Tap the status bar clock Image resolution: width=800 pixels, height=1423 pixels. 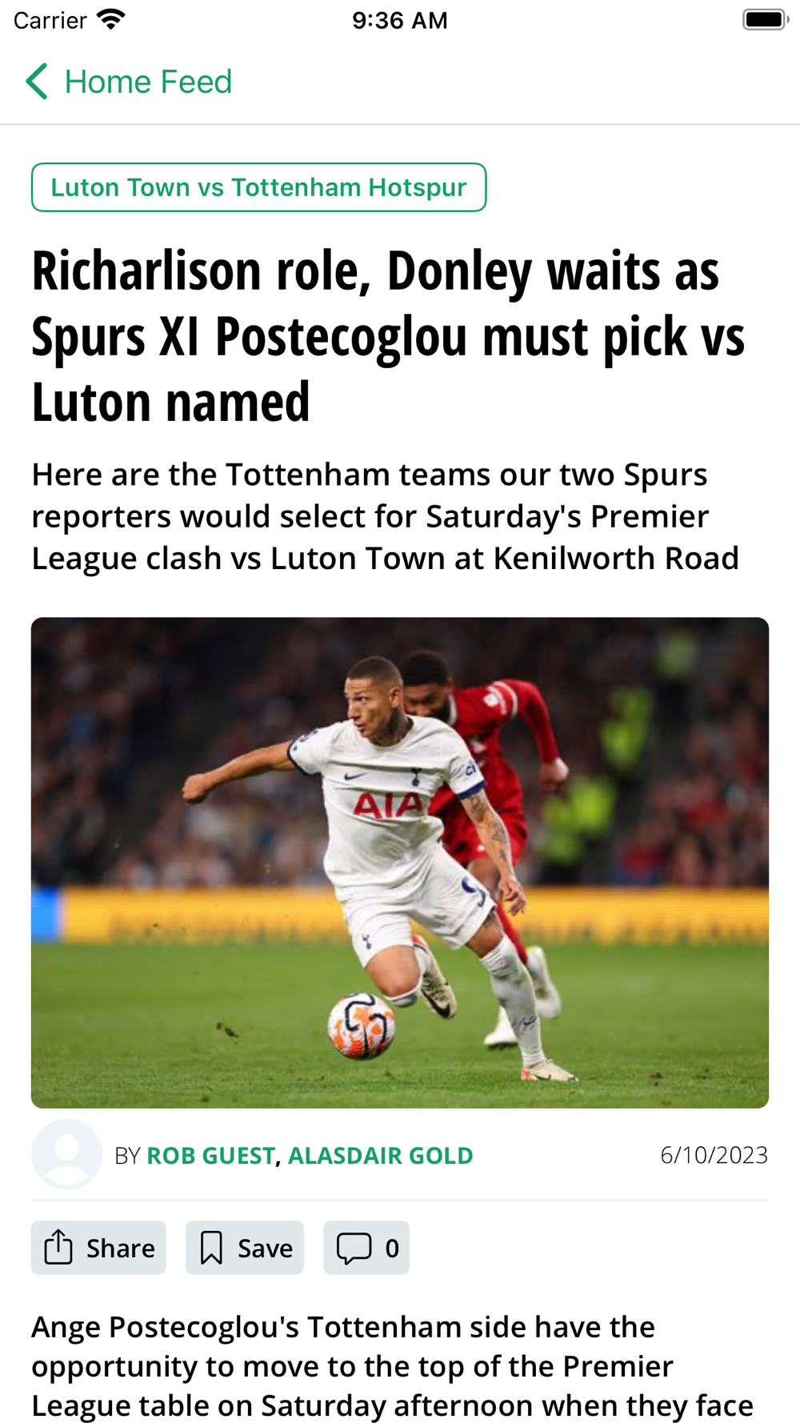(x=400, y=20)
